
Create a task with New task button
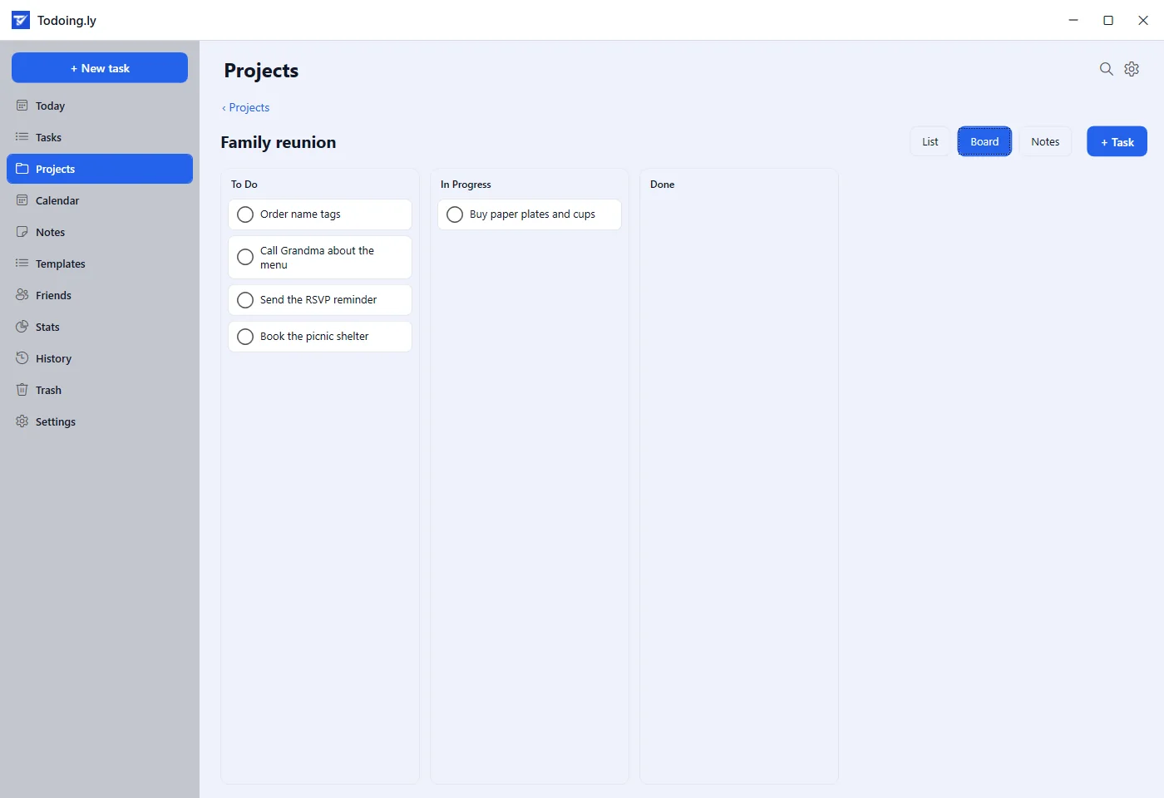coord(100,68)
